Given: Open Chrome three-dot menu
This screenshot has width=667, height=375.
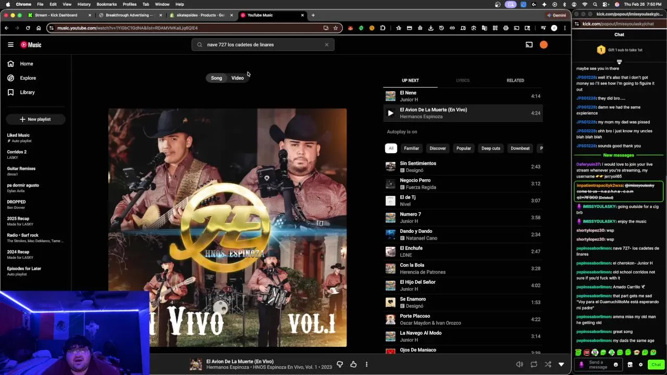Looking at the screenshot, I should coord(565,28).
